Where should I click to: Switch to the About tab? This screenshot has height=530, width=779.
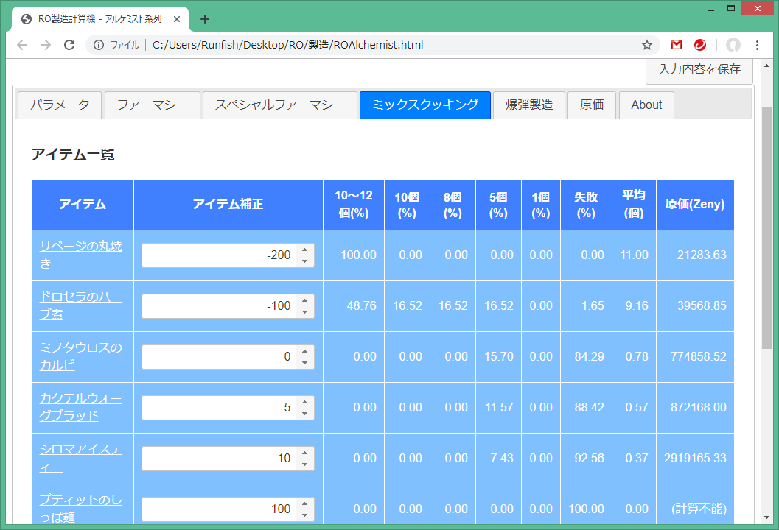tap(646, 105)
